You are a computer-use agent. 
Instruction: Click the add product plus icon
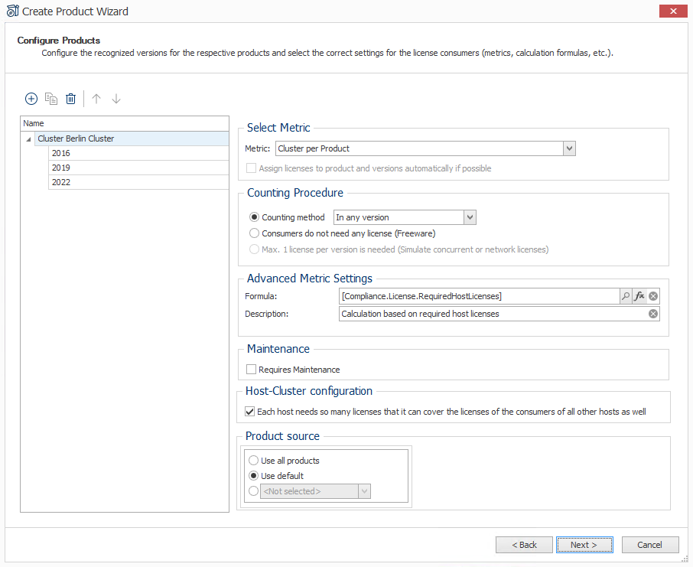(31, 99)
